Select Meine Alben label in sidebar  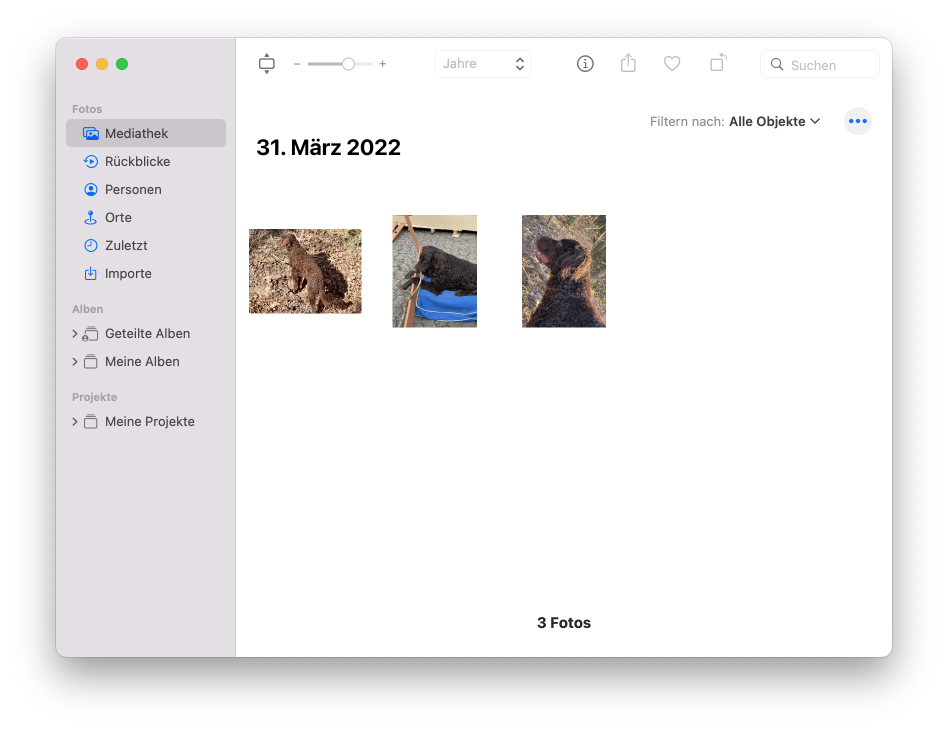tap(142, 361)
